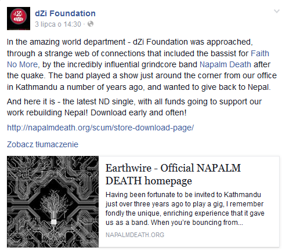Click the dZi Foundation profile picture
This screenshot has width=282, height=251.
pos(19,19)
